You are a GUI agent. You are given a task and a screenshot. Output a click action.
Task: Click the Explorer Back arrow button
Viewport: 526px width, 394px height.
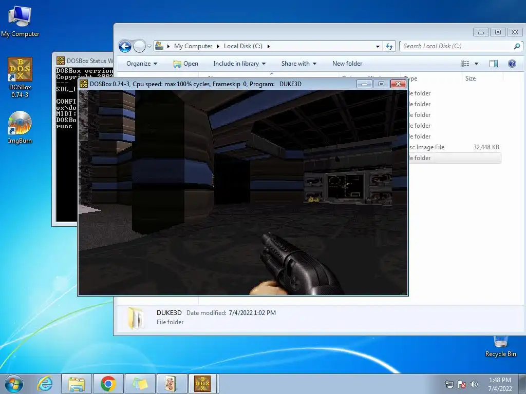pos(125,46)
